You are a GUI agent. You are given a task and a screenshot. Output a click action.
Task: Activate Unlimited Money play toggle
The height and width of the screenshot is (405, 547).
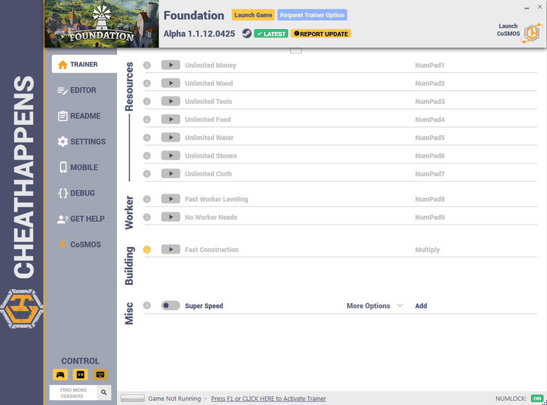pos(170,65)
